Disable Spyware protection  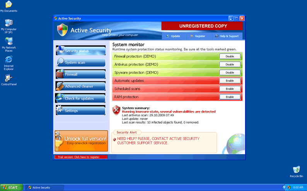click(x=230, y=72)
